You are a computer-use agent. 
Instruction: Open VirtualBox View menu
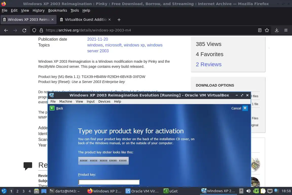[79, 101]
